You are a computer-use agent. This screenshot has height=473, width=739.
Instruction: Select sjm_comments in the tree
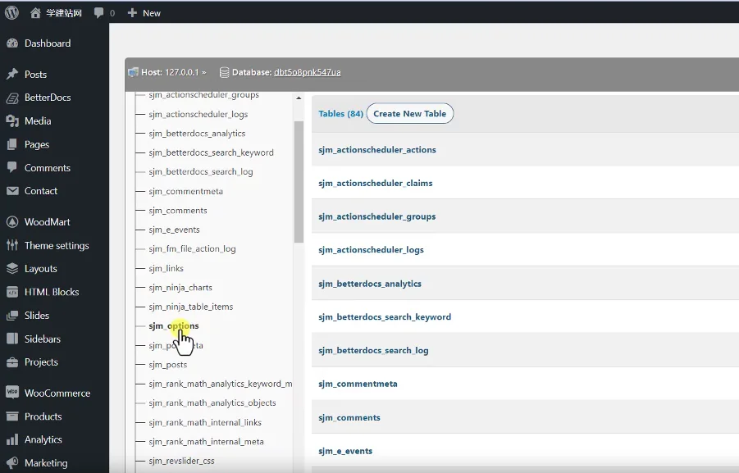(x=178, y=210)
